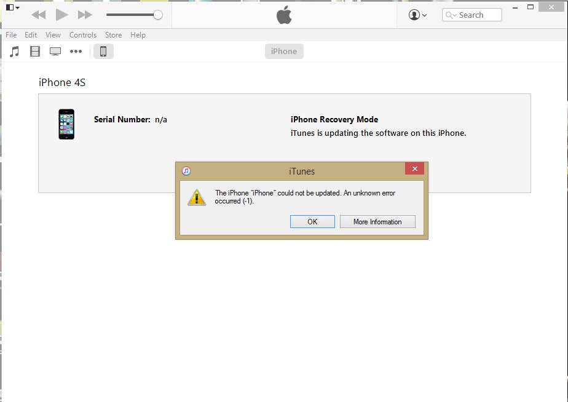Click the 'iTunes is updating the software' text
This screenshot has width=568, height=402.
pos(378,133)
